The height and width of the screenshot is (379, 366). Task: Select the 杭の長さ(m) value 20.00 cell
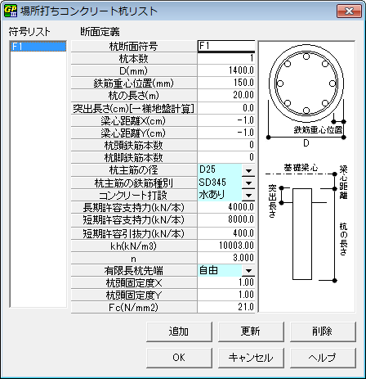226,95
